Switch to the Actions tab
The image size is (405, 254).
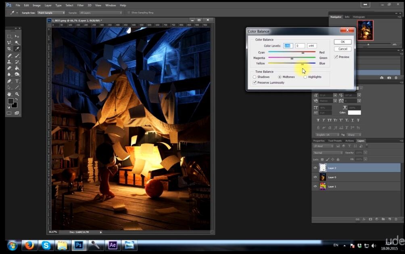(349, 141)
